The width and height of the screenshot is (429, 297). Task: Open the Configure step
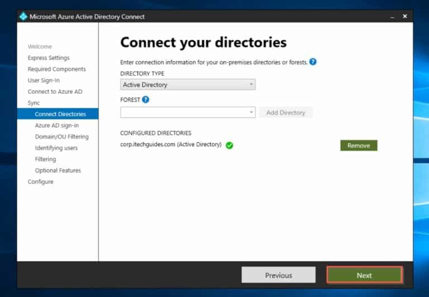click(40, 181)
